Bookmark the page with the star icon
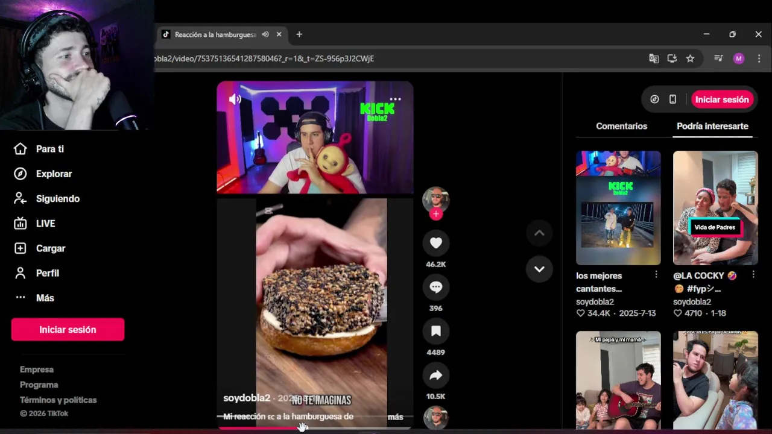The image size is (772, 434). pyautogui.click(x=690, y=58)
